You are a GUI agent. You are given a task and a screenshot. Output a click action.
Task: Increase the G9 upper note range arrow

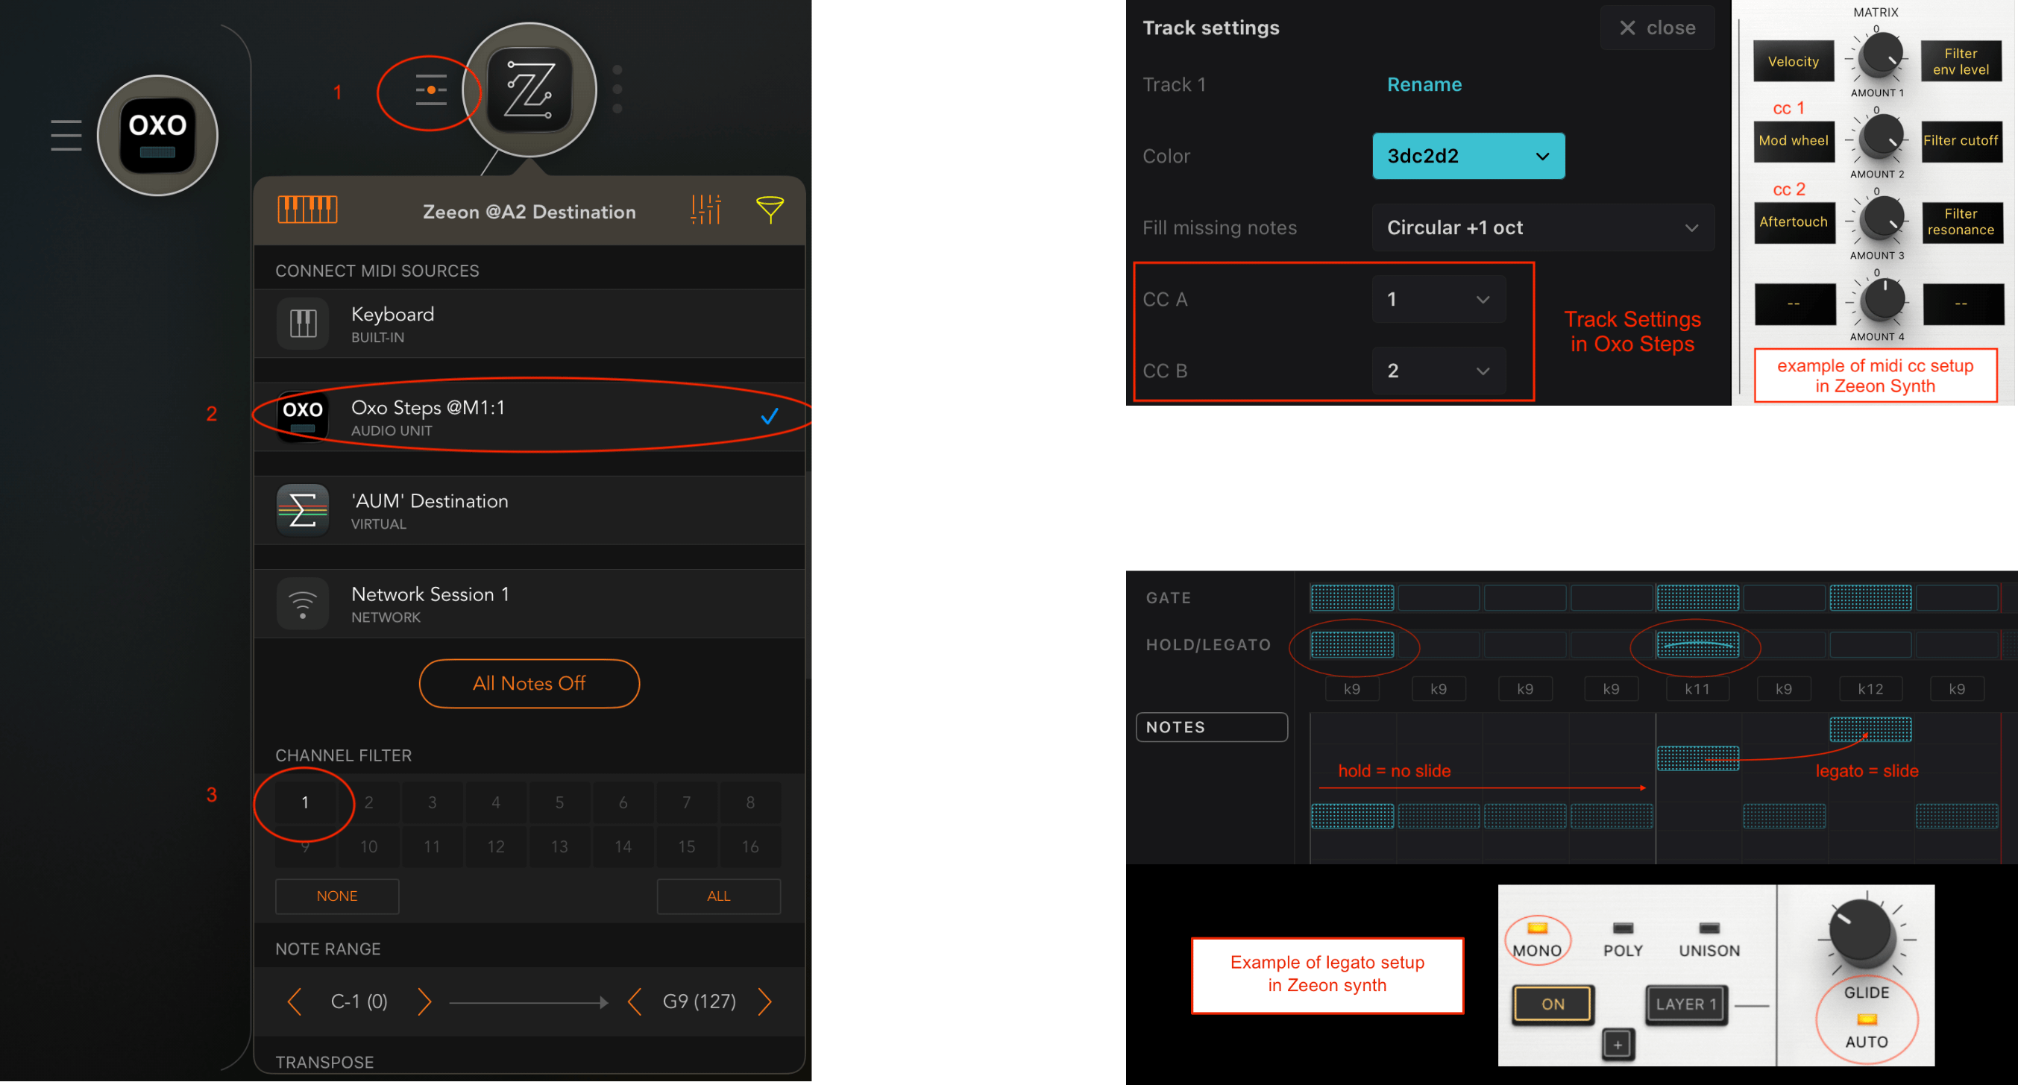tap(764, 1001)
